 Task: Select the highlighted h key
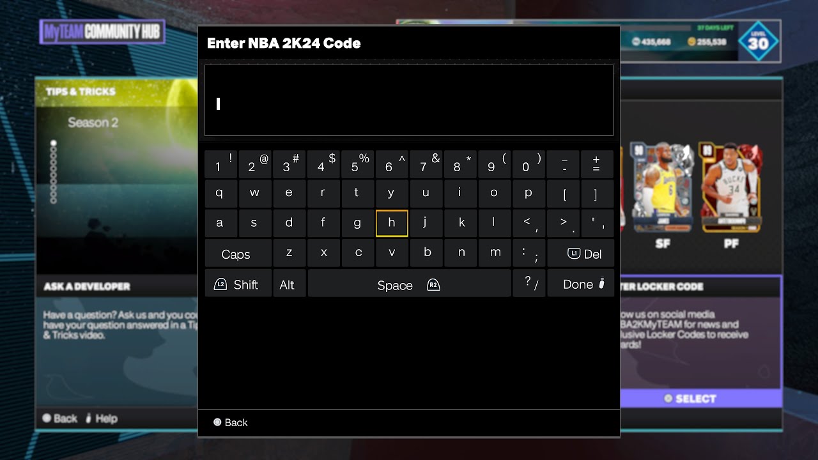[392, 224]
